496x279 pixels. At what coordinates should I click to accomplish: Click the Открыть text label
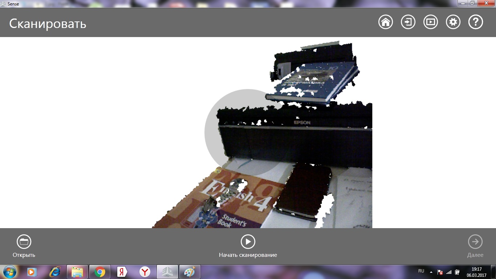[x=24, y=255]
